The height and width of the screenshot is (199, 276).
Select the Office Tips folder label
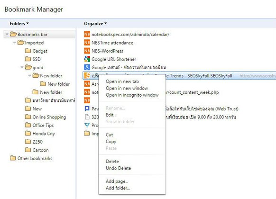43,126
